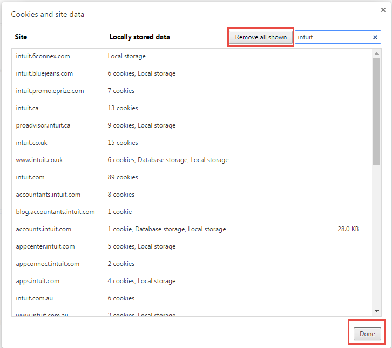Image resolution: width=392 pixels, height=348 pixels.
Task: Select the intuit.co.uk row
Action: [192, 143]
